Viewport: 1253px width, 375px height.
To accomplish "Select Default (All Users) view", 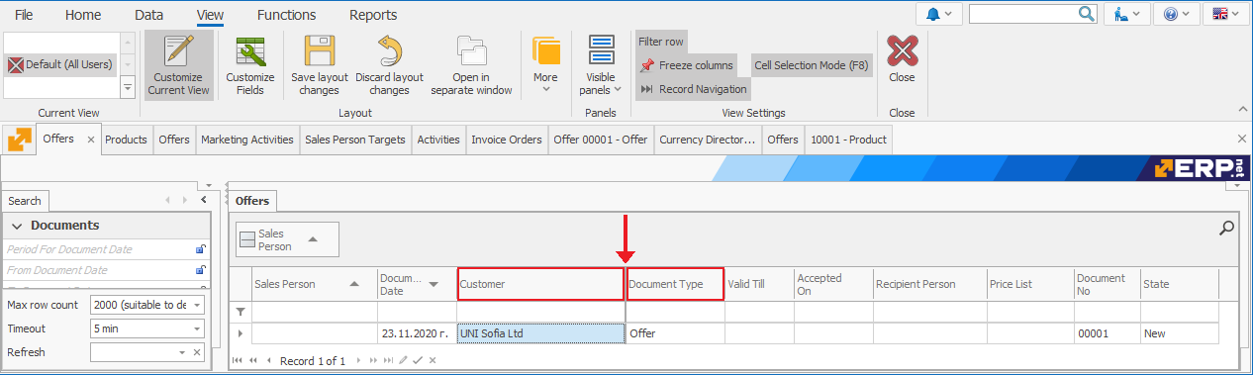I will pyautogui.click(x=60, y=64).
